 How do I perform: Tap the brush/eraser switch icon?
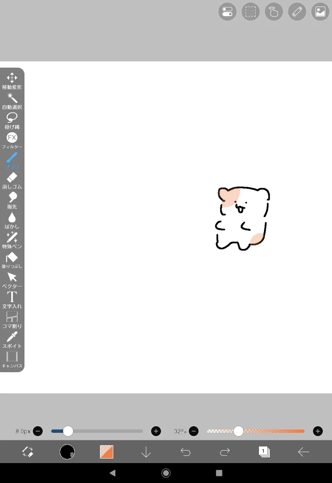coord(28,451)
